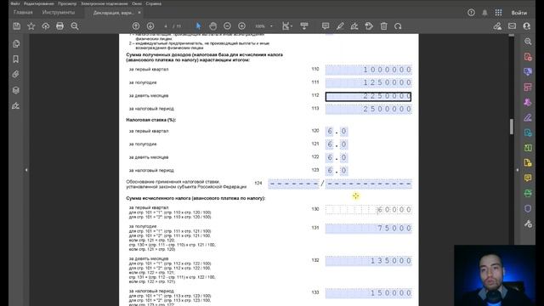Switch on scrolling read mode icon
Viewport: 544px width, 306px height.
click(x=304, y=26)
